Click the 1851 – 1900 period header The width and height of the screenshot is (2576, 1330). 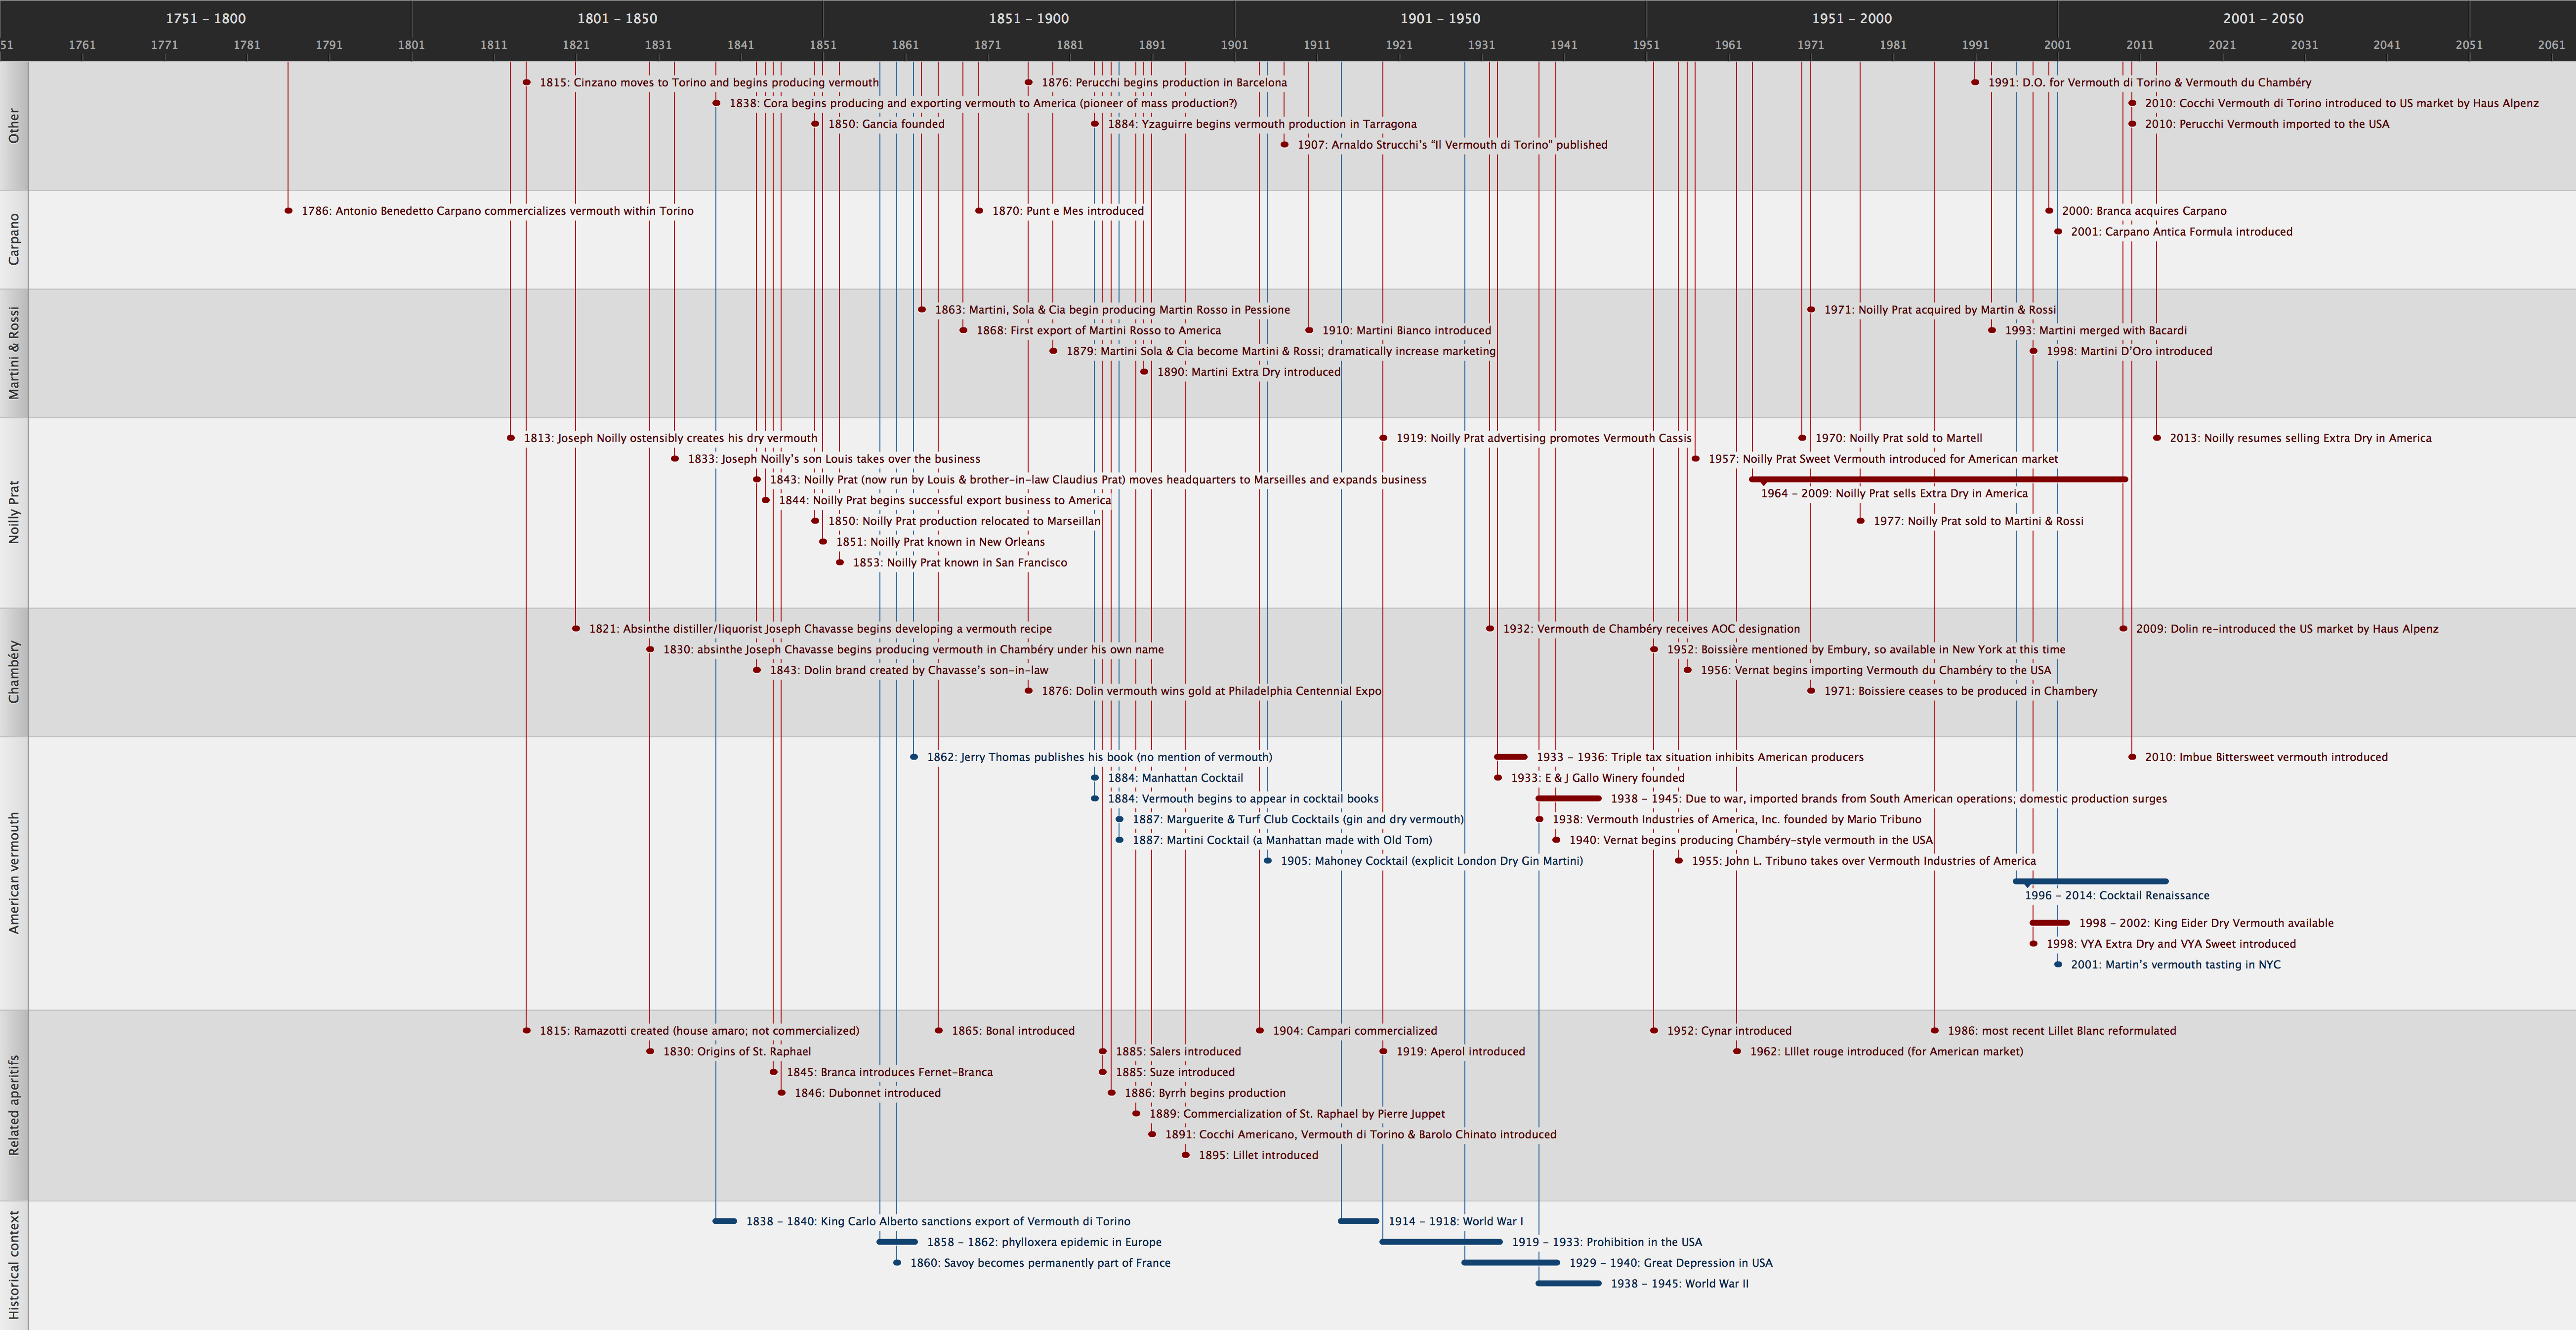coord(1029,18)
